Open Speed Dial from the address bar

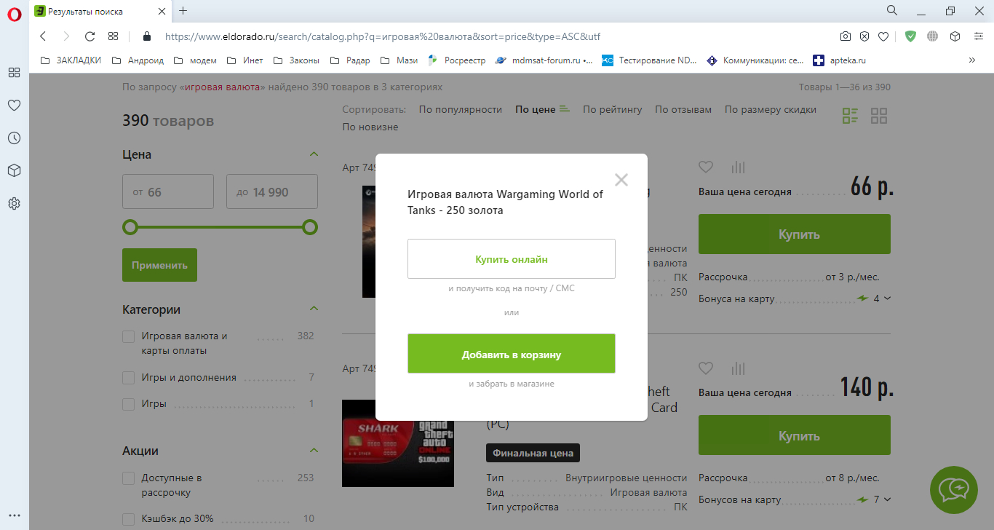[113, 36]
